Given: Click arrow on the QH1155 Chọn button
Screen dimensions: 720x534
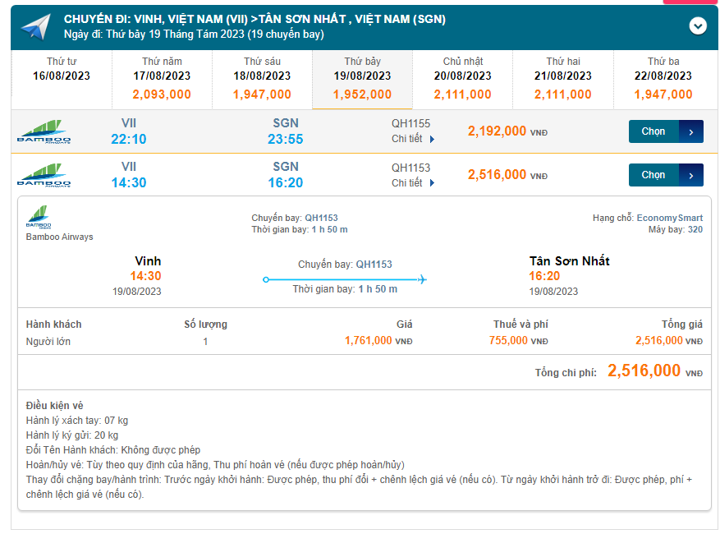Looking at the screenshot, I should coord(691,131).
